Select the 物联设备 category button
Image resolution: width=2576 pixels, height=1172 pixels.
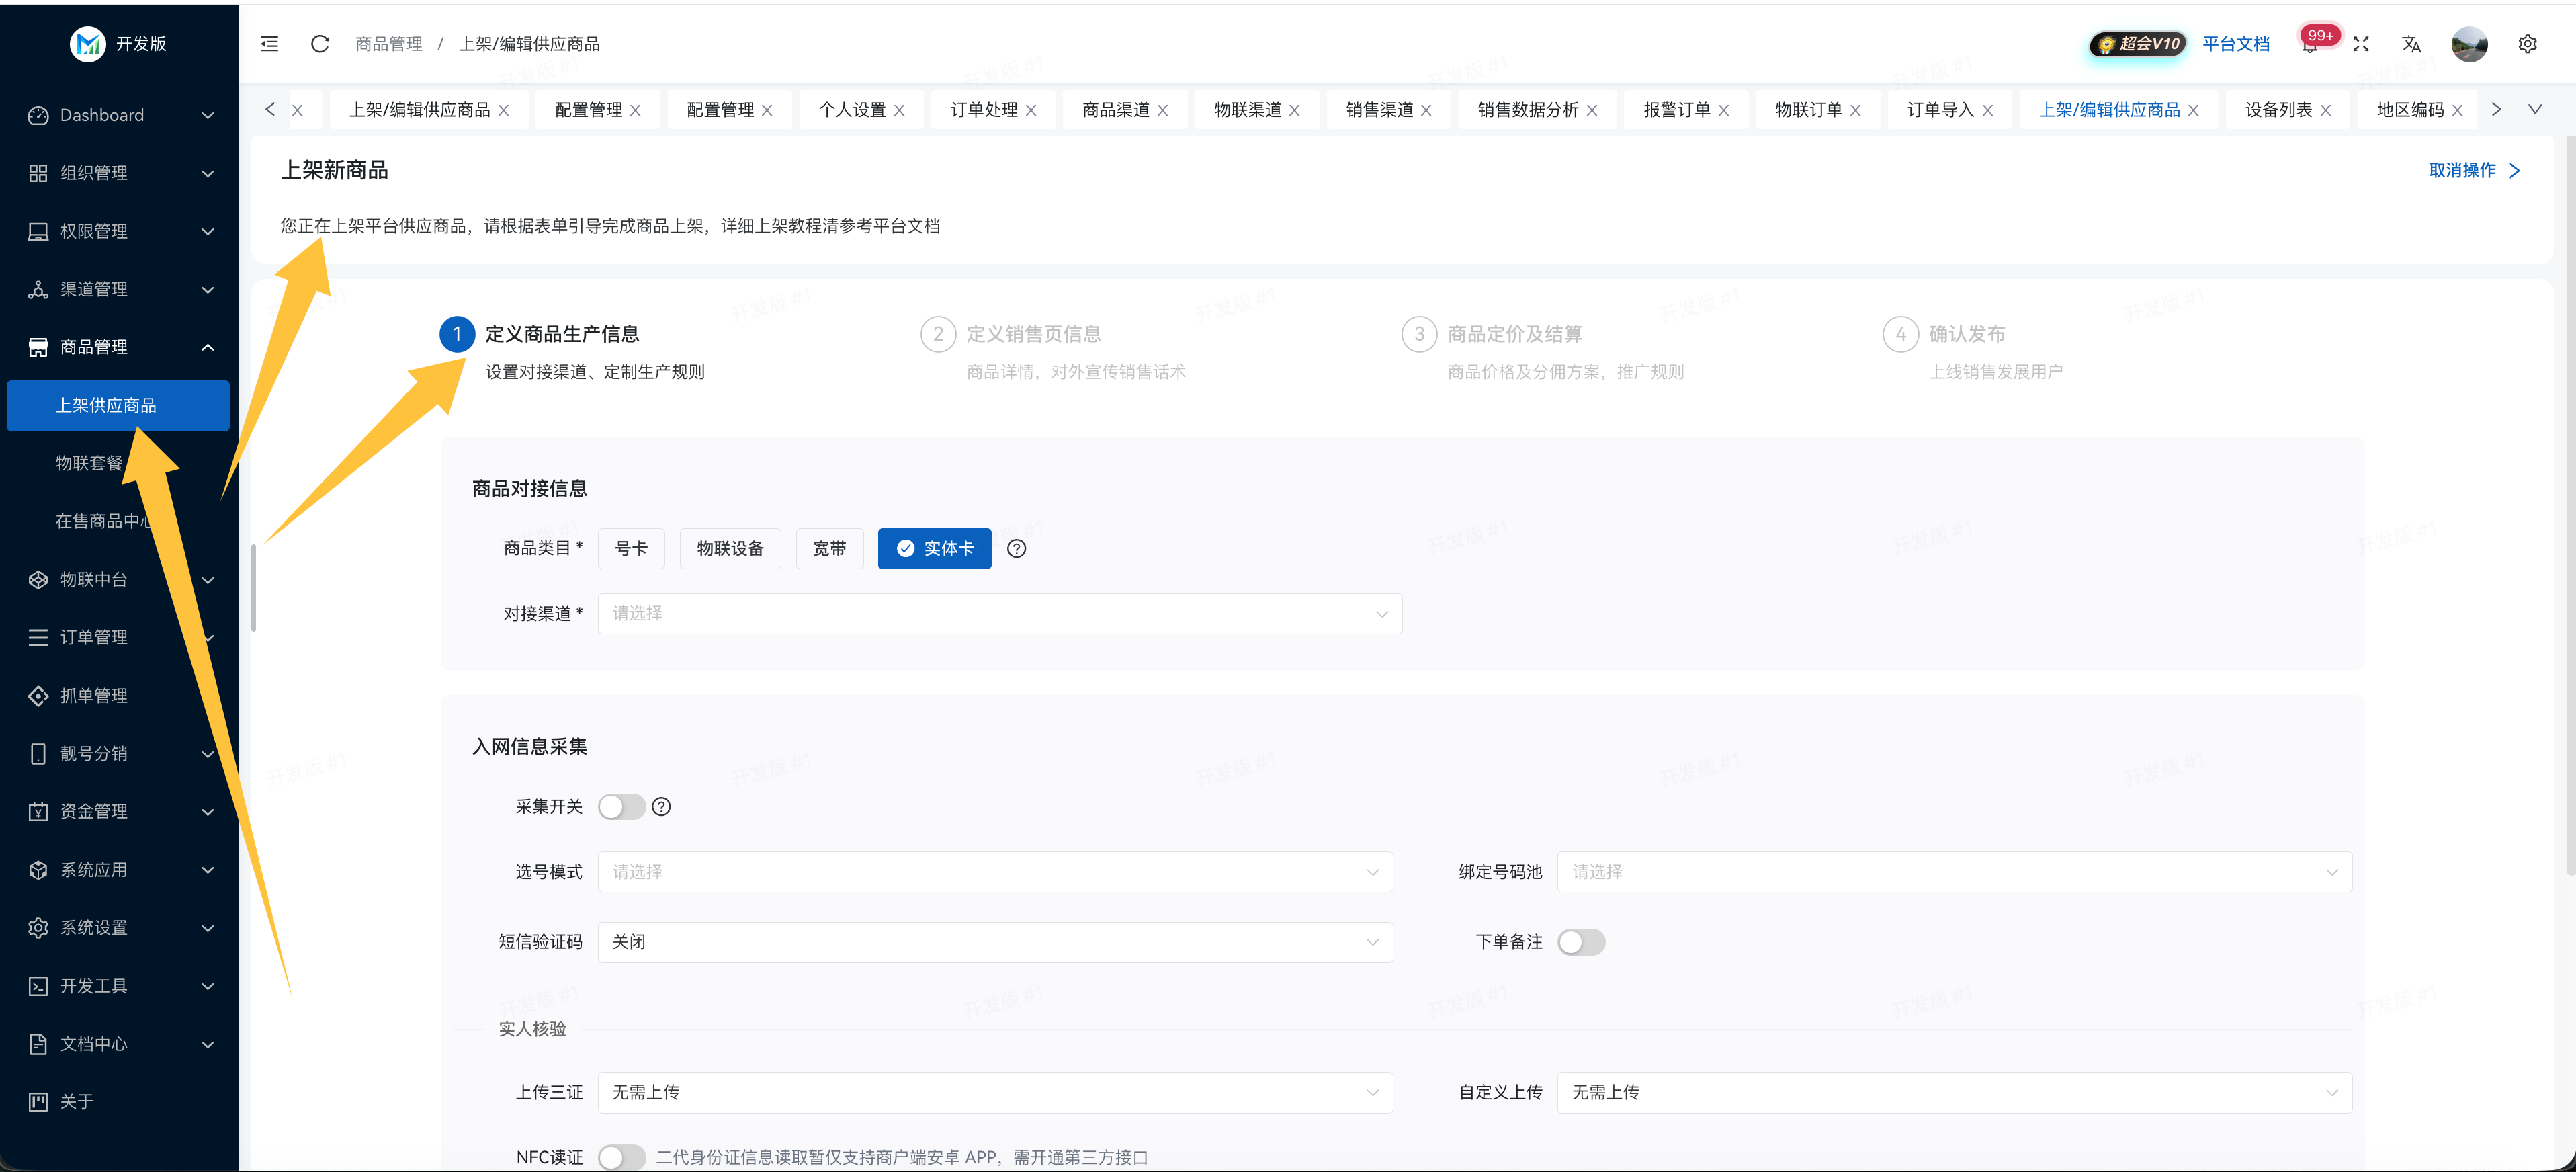coord(730,548)
